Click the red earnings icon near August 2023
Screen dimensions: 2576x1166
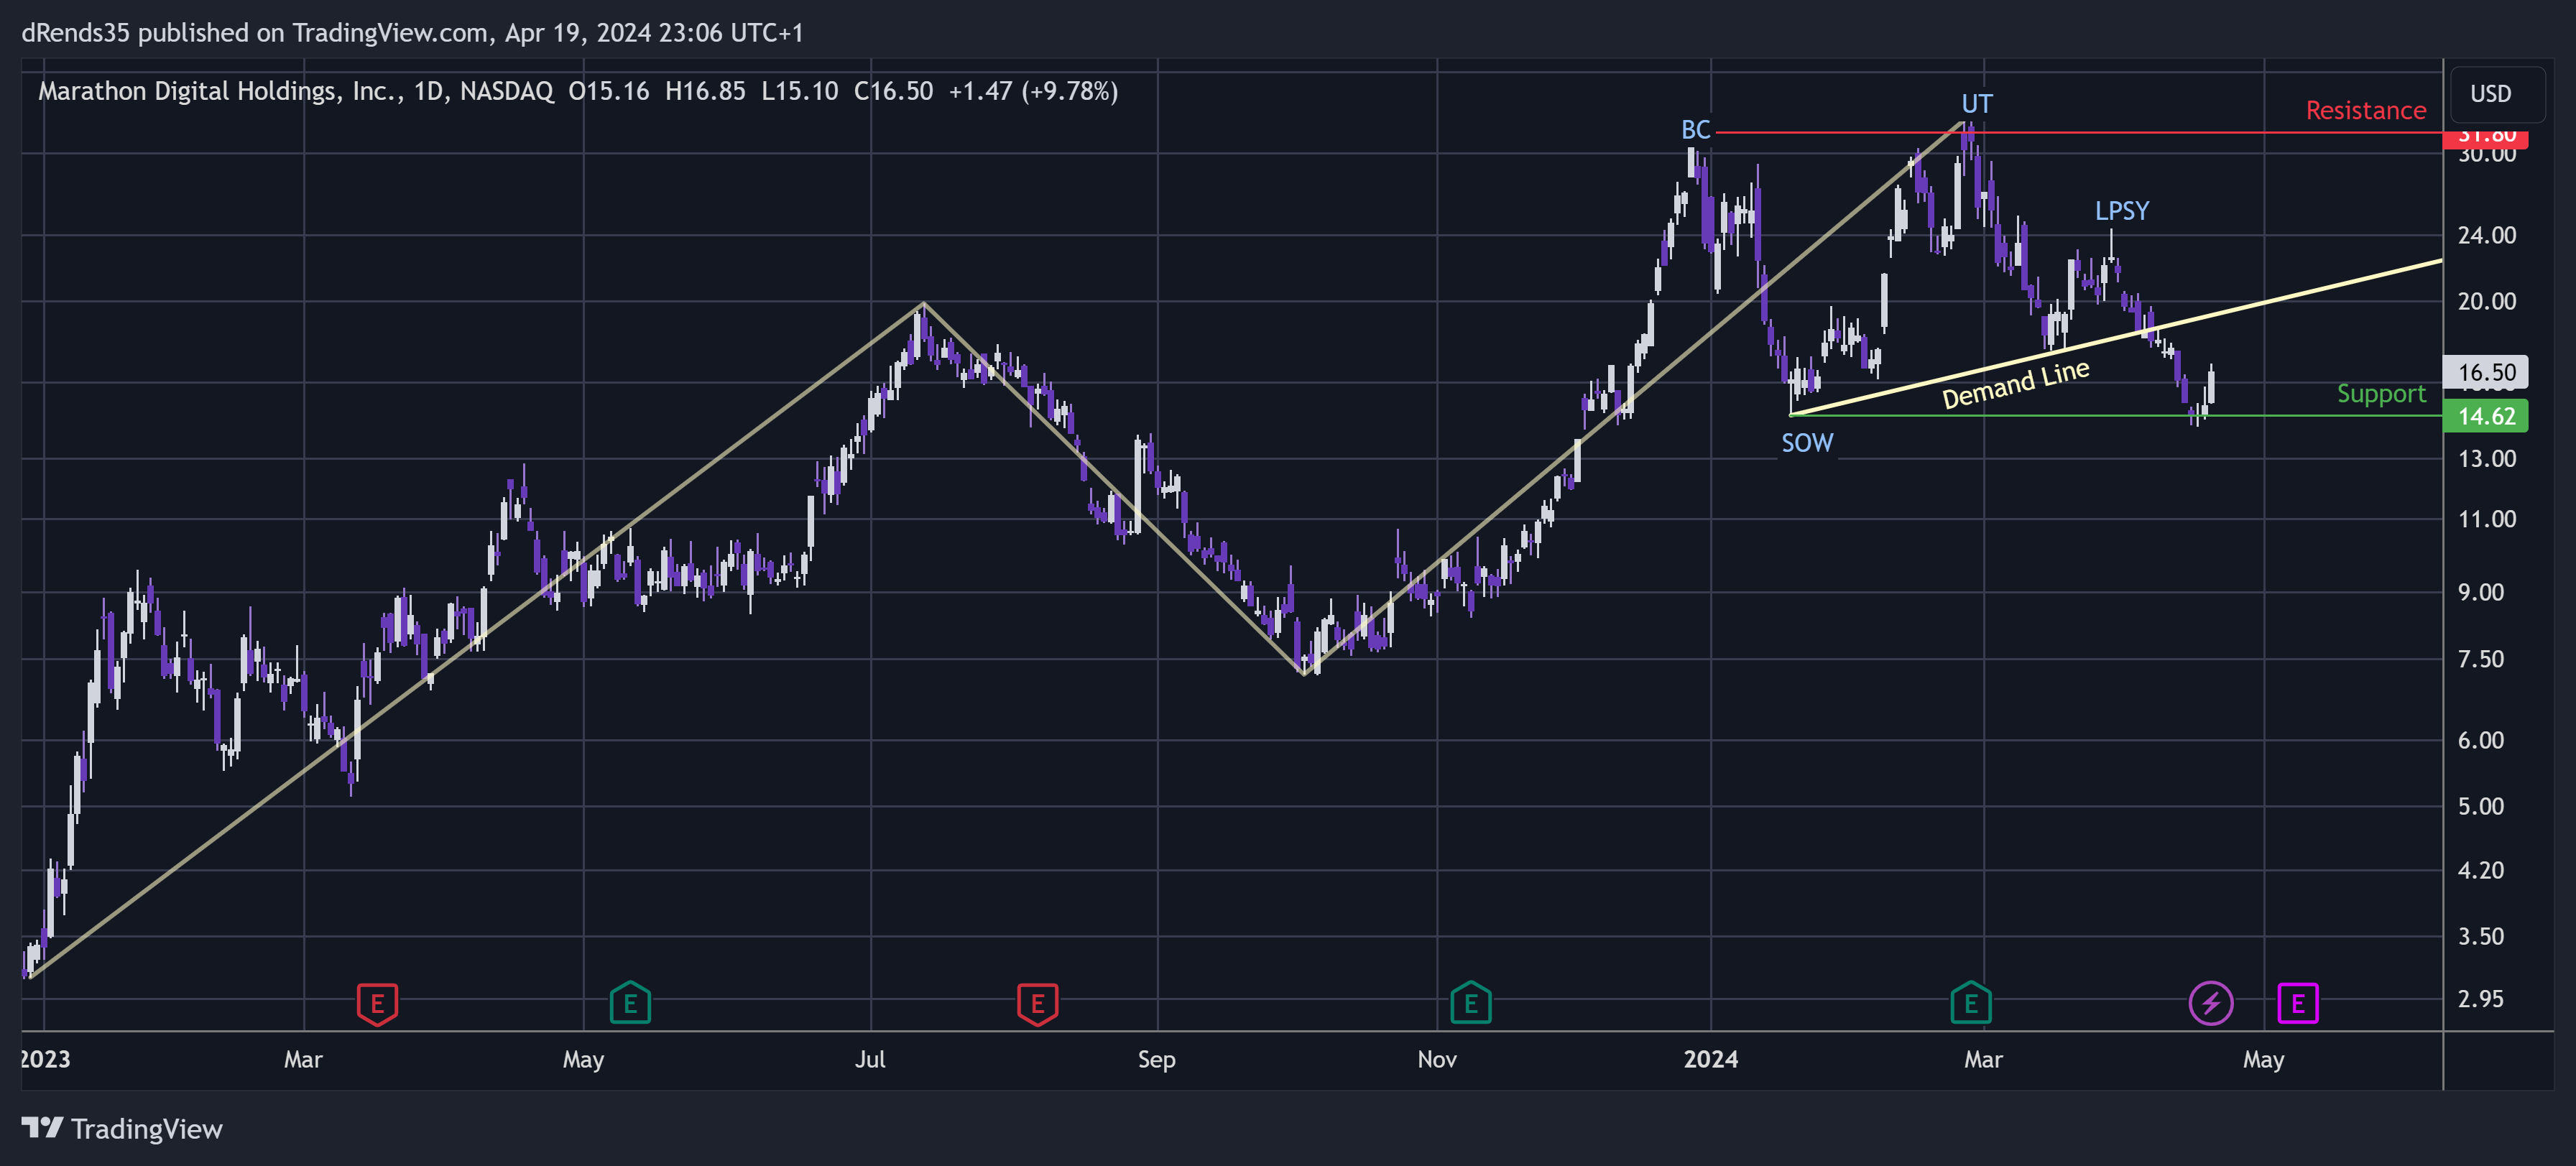coord(1037,1003)
